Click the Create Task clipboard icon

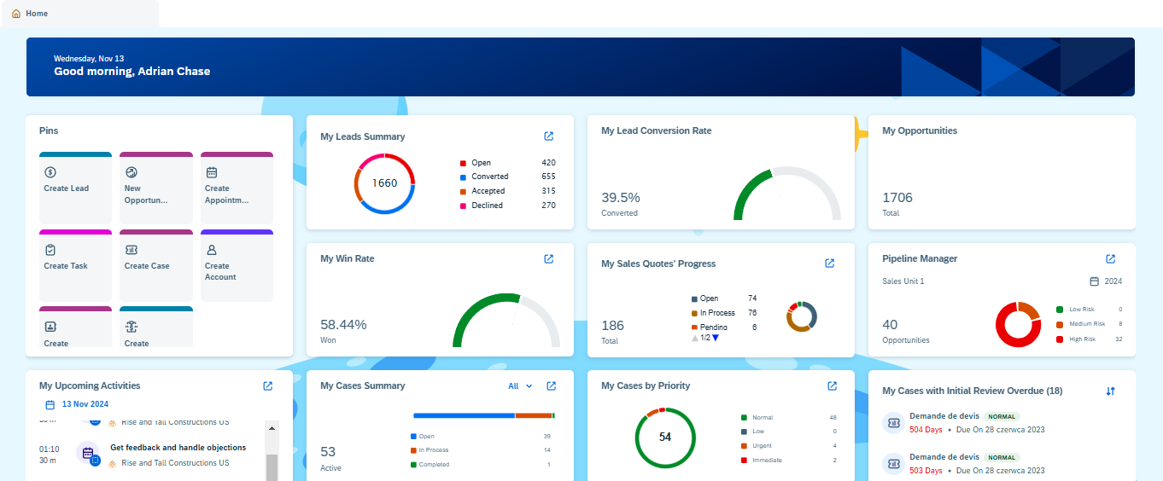click(x=50, y=250)
